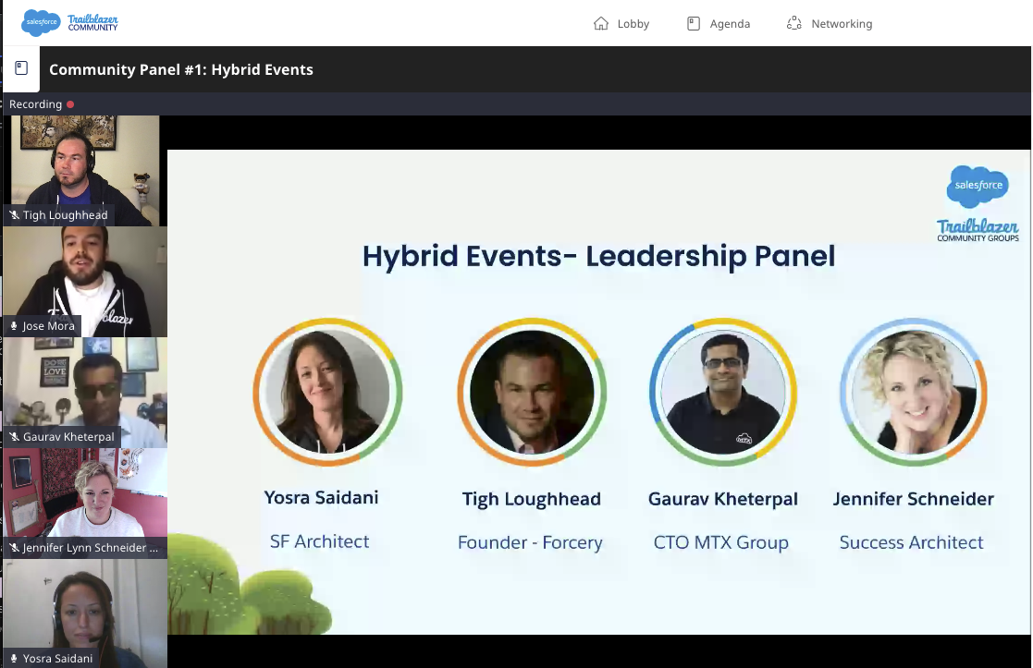
Task: Click the 'CTO MTX Group' title text
Action: tap(720, 543)
